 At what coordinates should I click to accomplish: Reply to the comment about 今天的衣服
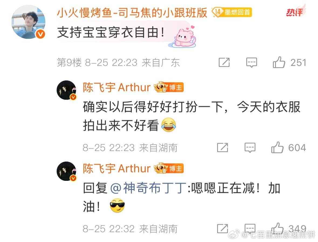(x=250, y=148)
